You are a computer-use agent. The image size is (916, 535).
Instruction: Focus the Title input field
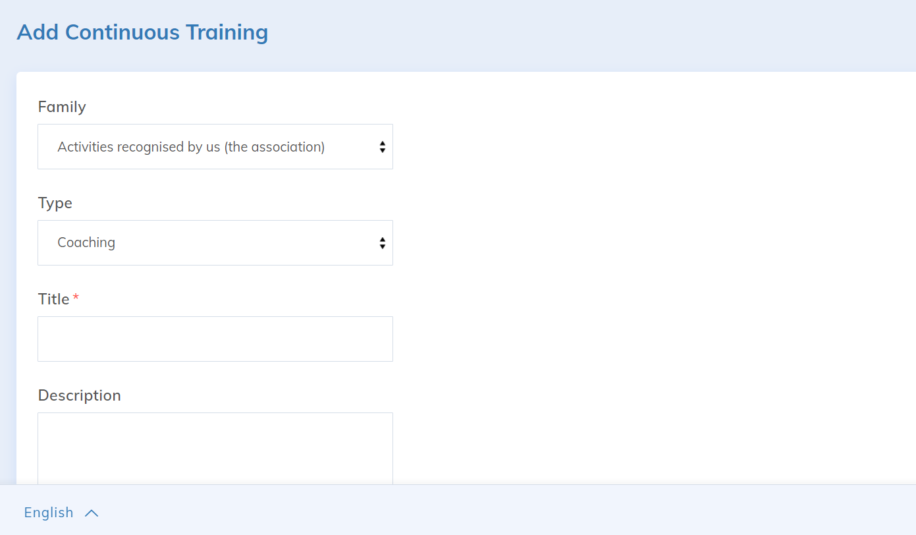pyautogui.click(x=215, y=339)
